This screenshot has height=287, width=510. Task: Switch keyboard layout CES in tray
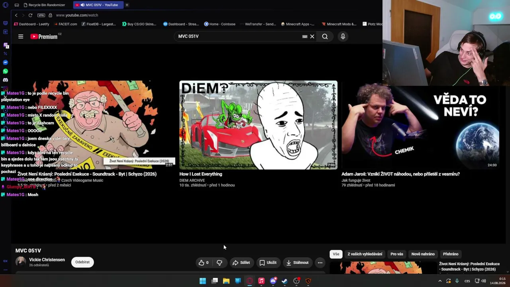[x=467, y=281]
